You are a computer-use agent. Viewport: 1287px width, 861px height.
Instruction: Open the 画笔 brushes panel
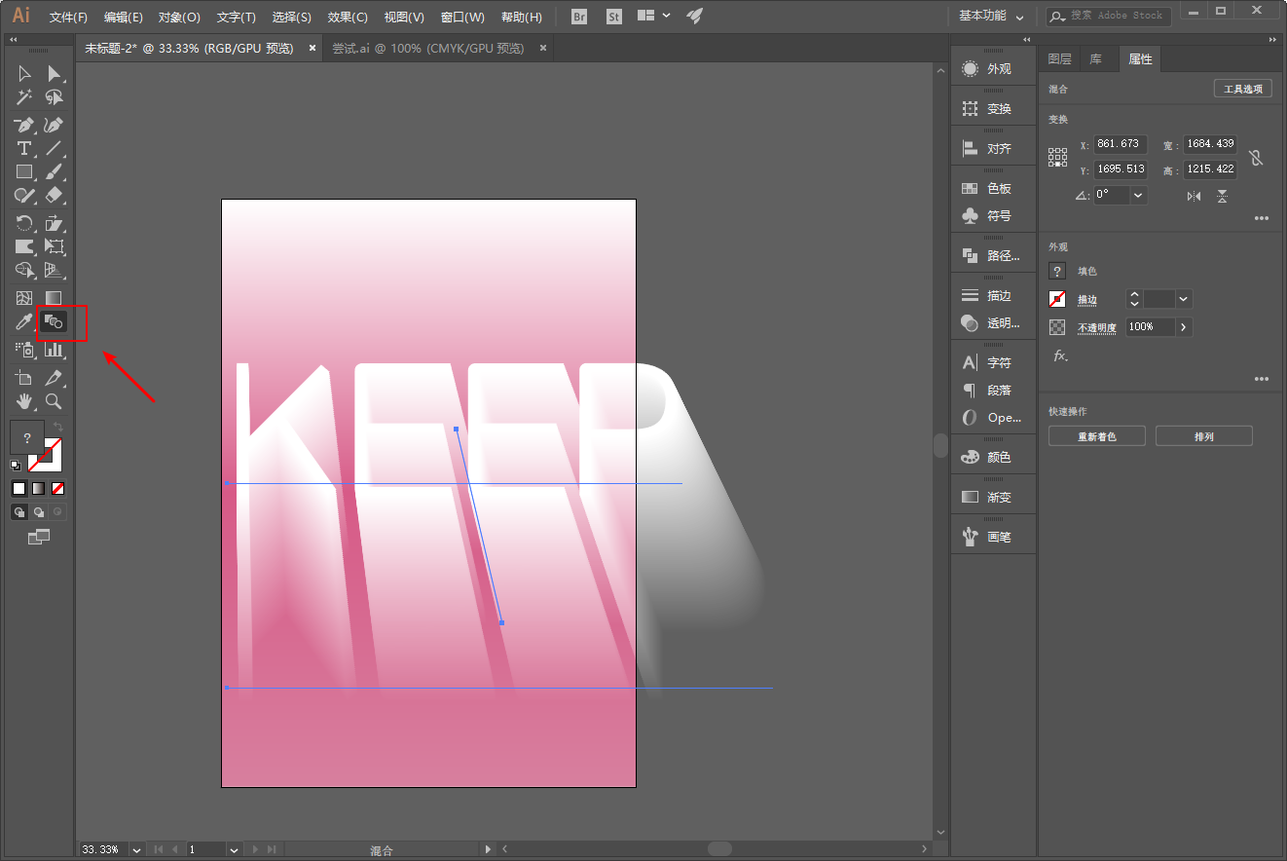[x=987, y=537]
